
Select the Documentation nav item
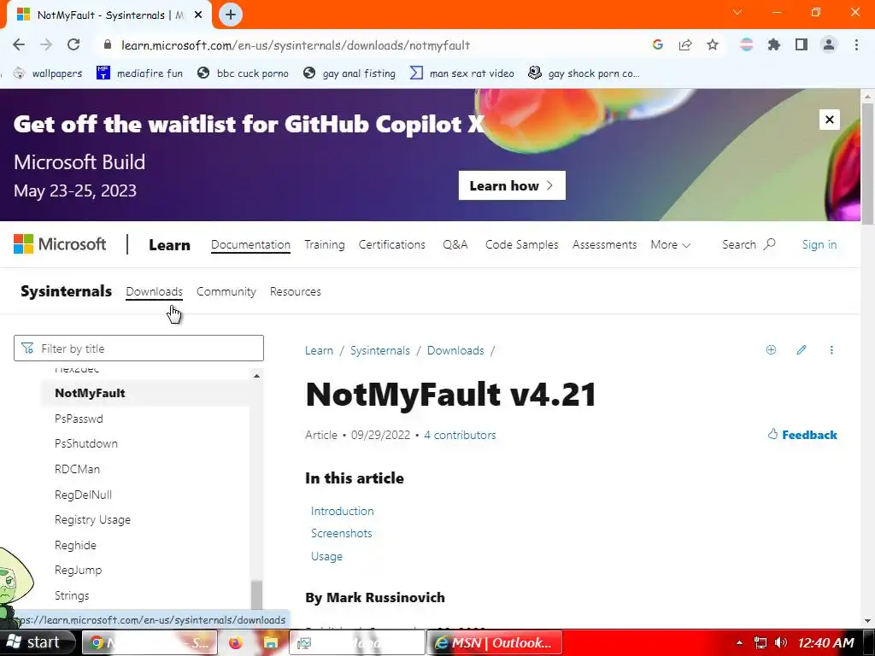pyautogui.click(x=250, y=245)
